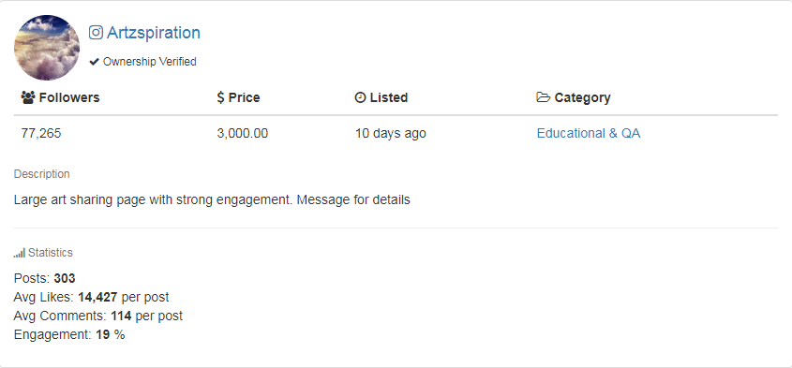Click the Engagement 19 % statistic
792x368 pixels.
point(69,334)
